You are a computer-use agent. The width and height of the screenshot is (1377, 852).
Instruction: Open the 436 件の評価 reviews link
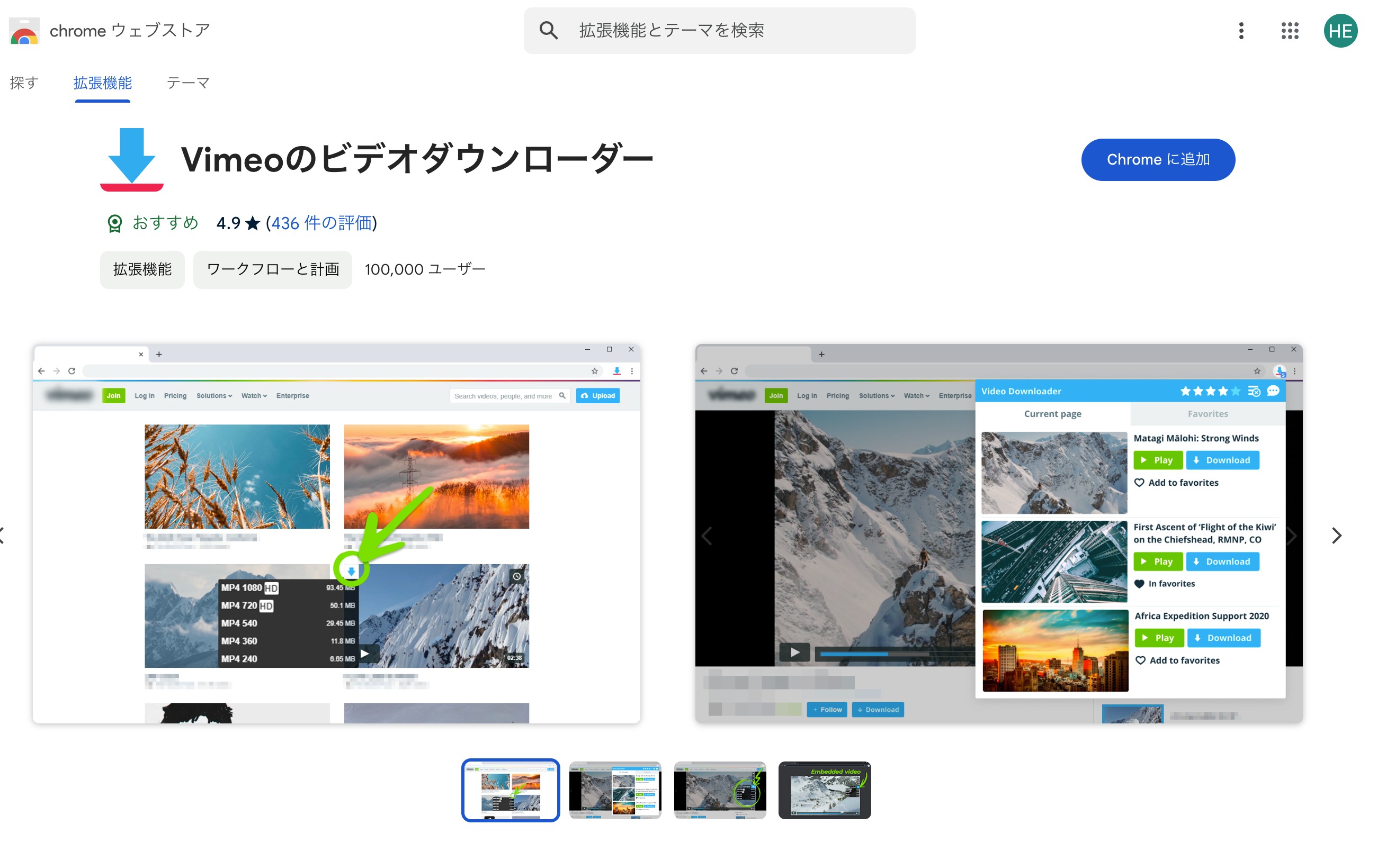coord(321,223)
